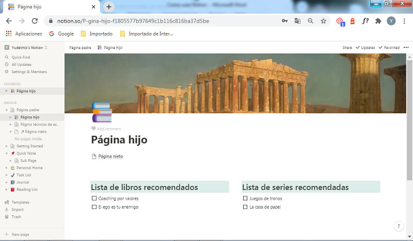Open Import in the sidebar
Viewport: 413px width, 241px height.
coord(18,210)
